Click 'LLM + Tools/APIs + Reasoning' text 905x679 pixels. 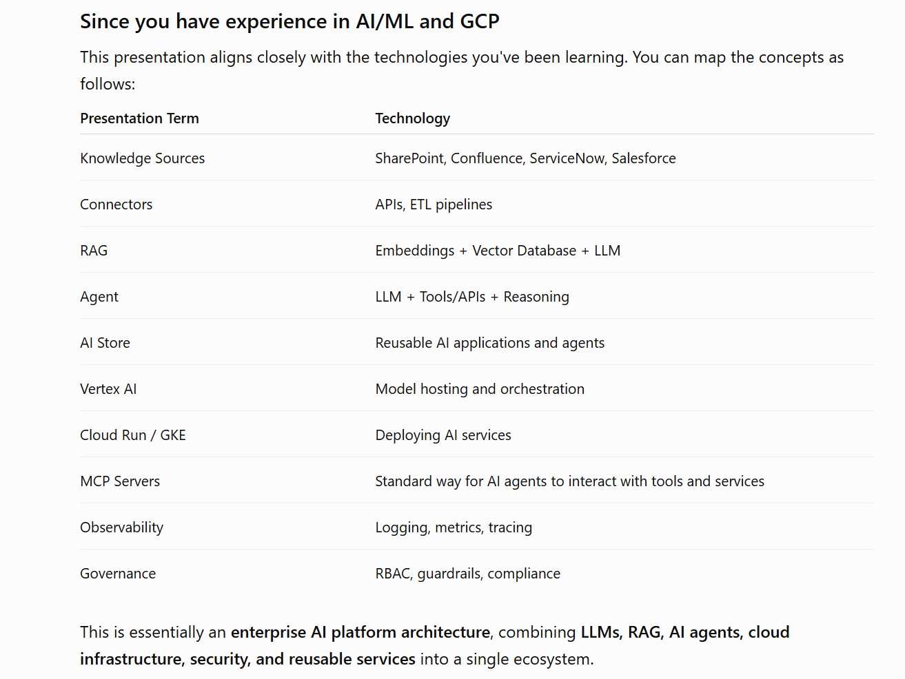(472, 297)
